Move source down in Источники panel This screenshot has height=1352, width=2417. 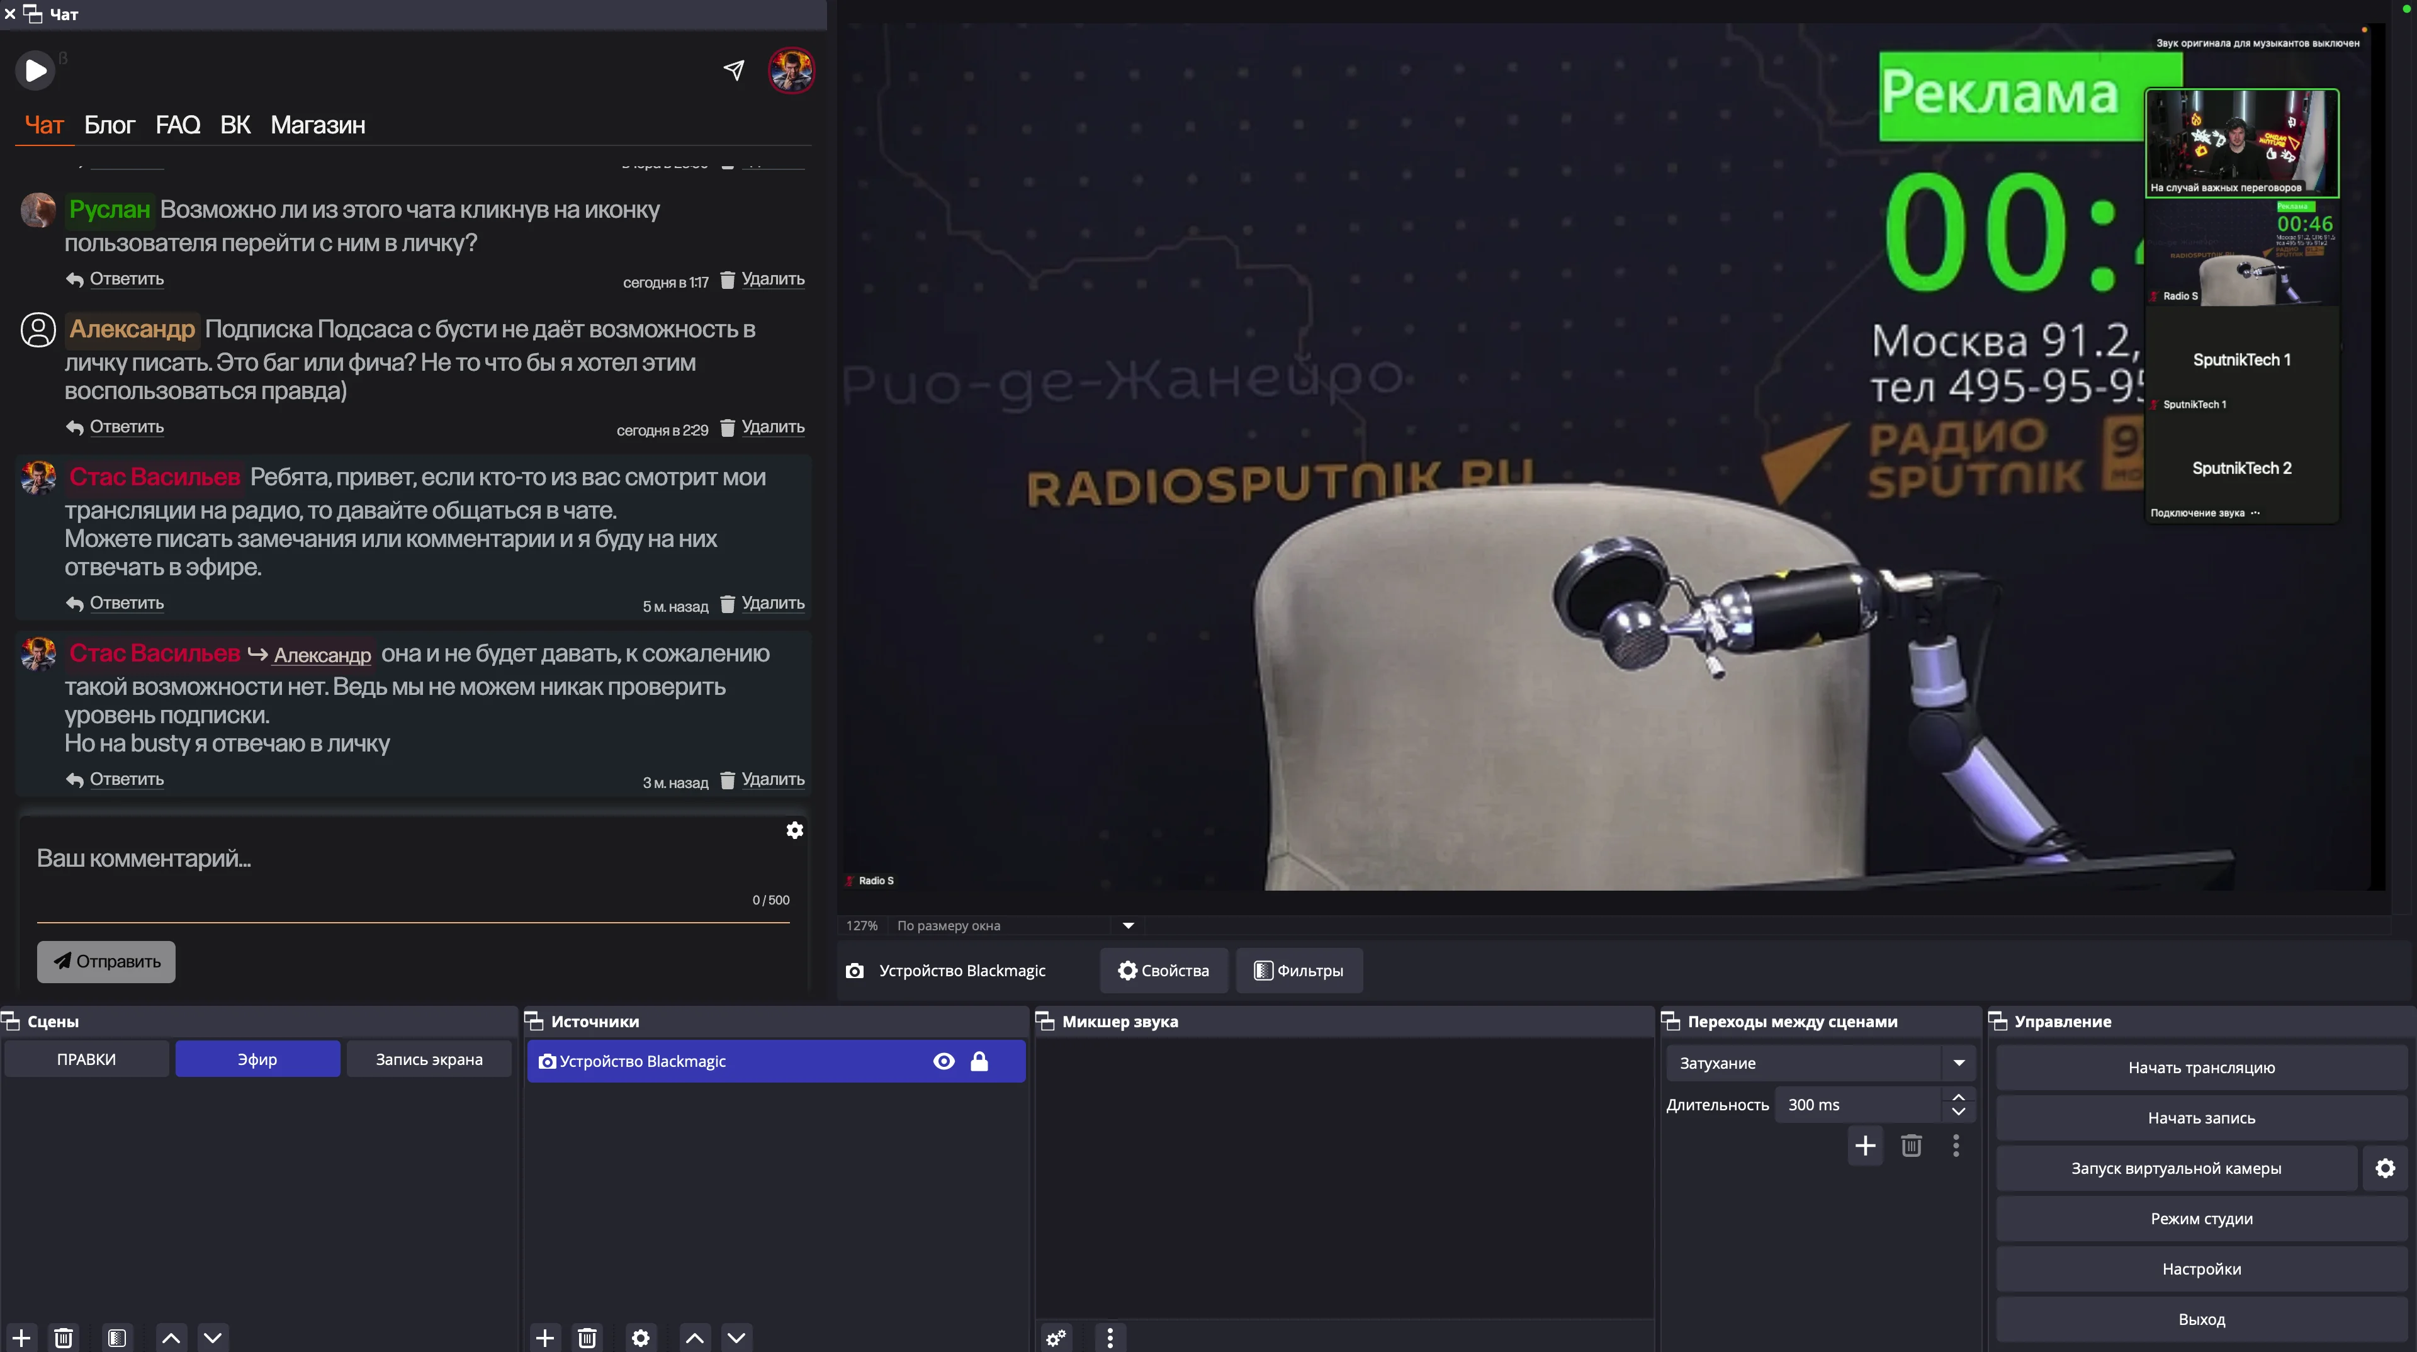(736, 1338)
